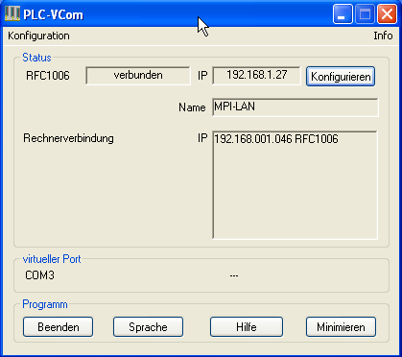Click the Konfigurieren button

click(341, 77)
